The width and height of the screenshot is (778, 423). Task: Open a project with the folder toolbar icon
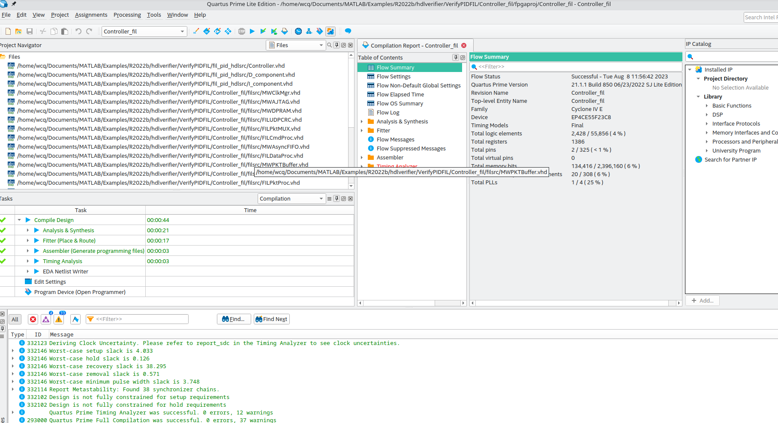[18, 31]
